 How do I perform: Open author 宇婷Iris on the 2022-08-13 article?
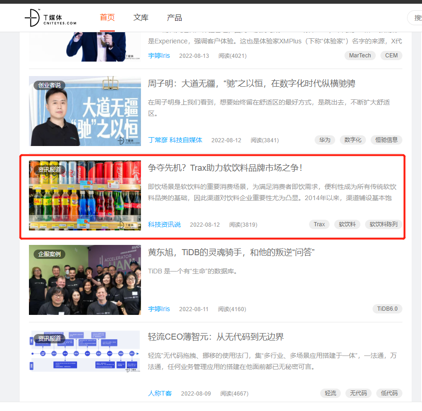(x=159, y=56)
